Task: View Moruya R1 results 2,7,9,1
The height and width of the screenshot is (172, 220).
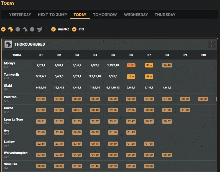Action: tap(41, 65)
